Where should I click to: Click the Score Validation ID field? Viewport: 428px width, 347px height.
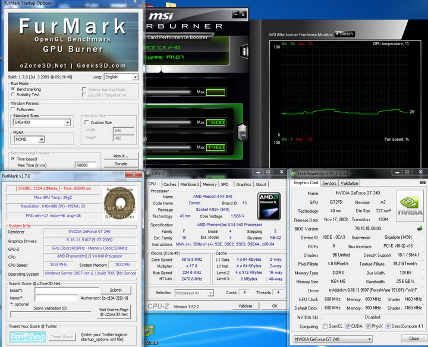tap(51, 314)
